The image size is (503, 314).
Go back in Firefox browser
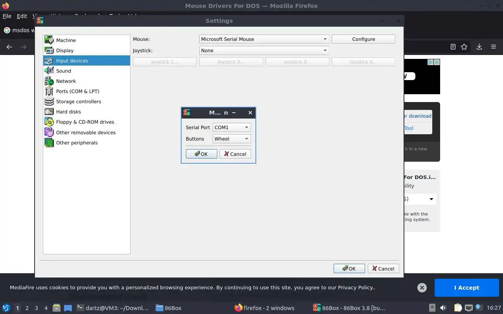click(x=9, y=47)
